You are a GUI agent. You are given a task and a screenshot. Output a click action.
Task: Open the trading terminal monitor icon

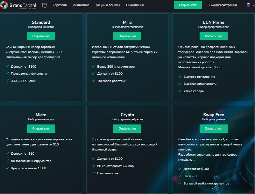[45, 5]
